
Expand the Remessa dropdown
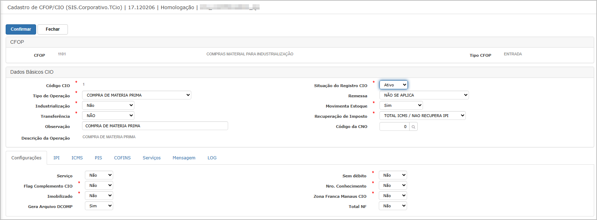click(424, 95)
